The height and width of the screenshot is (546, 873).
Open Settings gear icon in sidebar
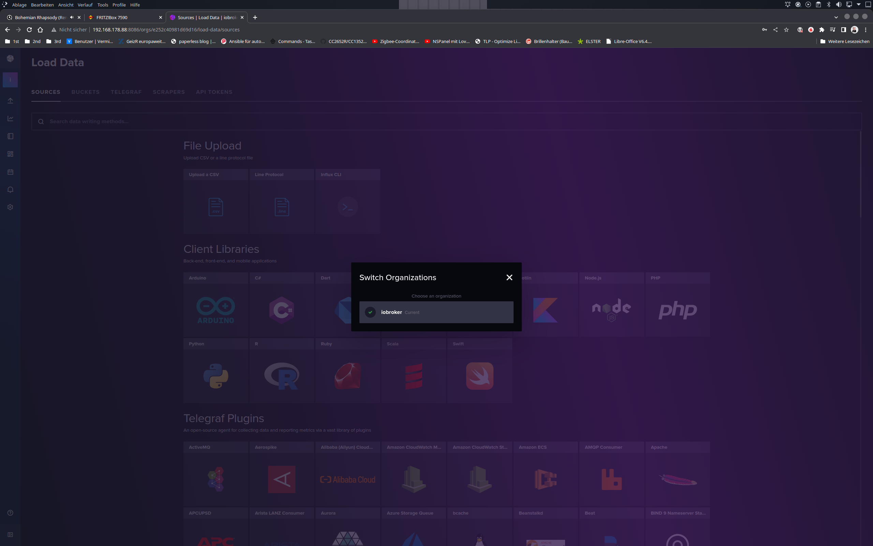pos(10,207)
